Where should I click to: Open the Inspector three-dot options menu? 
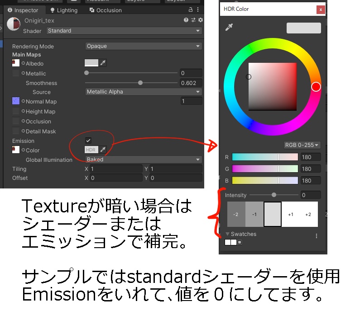[198, 9]
